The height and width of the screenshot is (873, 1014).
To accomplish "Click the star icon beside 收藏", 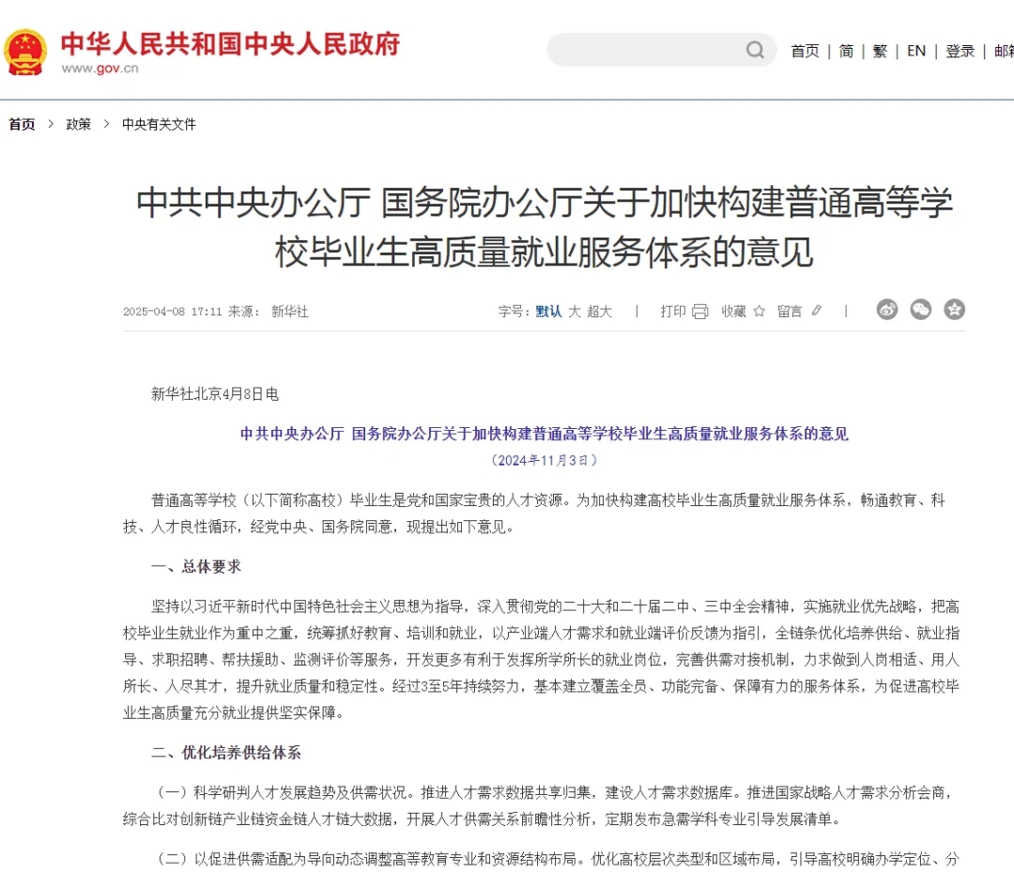I will click(x=759, y=310).
